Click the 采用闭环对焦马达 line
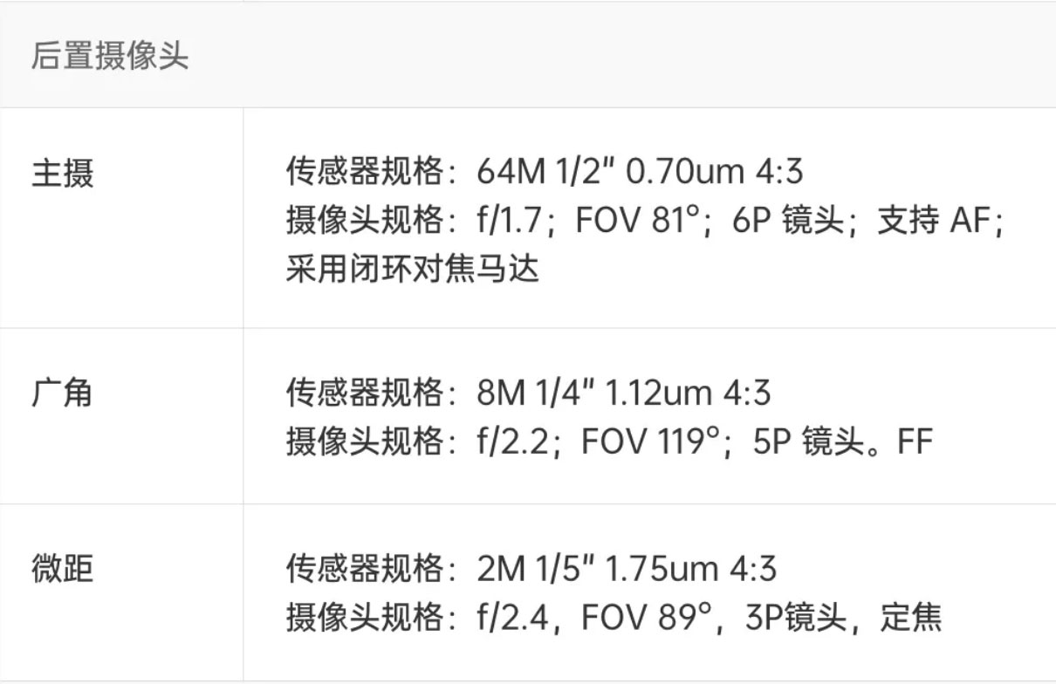 click(413, 269)
